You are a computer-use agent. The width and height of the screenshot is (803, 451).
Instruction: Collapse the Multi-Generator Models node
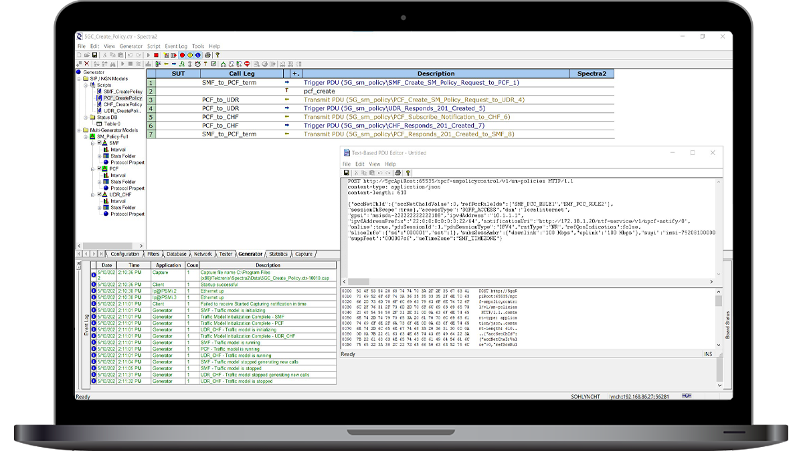80,130
